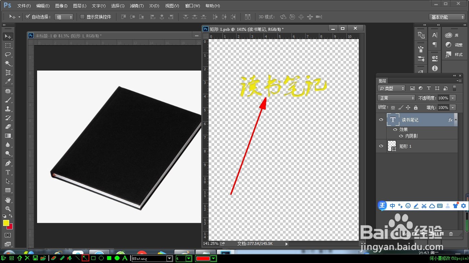Select the Magic Wand tool
The width and height of the screenshot is (469, 263).
pos(8,63)
